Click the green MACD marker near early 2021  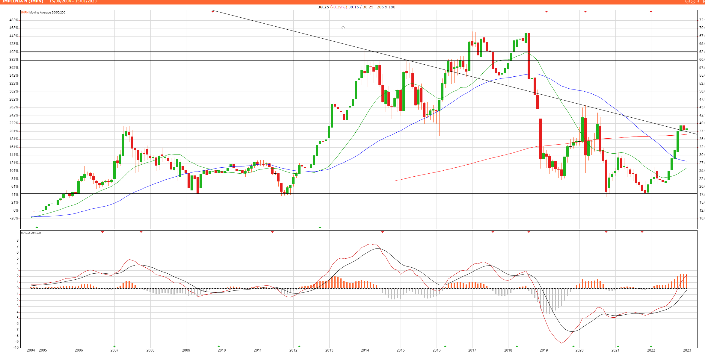(618, 346)
